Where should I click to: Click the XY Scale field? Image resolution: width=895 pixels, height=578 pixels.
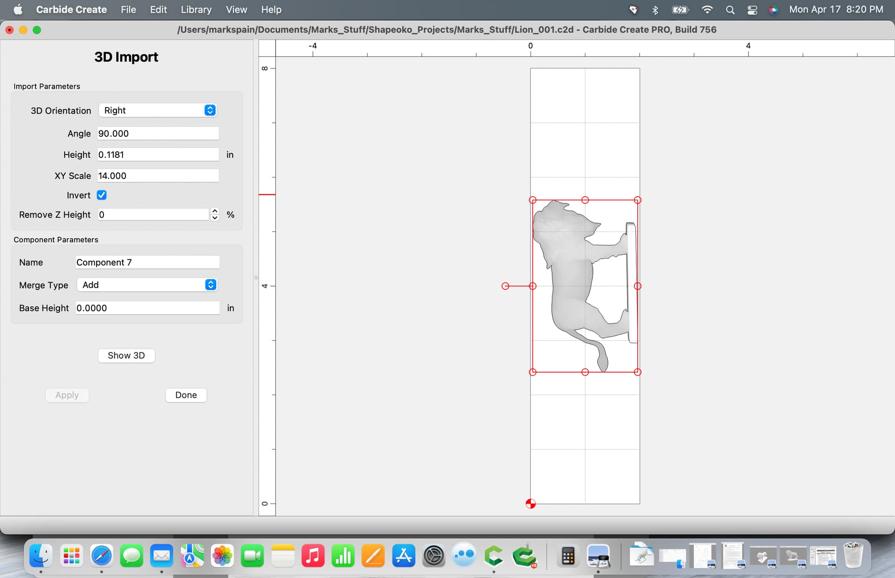158,176
